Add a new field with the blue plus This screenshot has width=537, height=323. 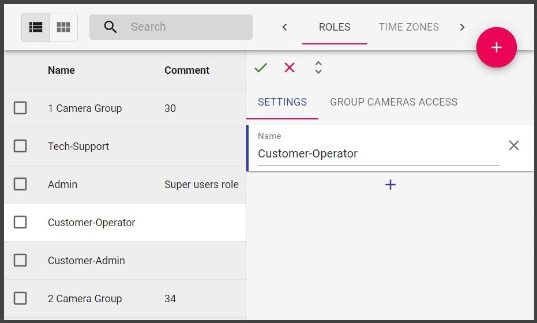point(390,185)
